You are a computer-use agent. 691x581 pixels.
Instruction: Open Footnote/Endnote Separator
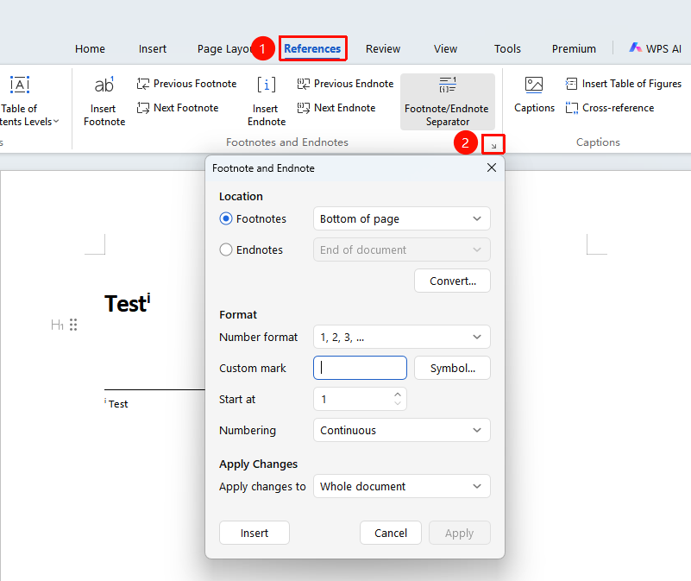448,102
